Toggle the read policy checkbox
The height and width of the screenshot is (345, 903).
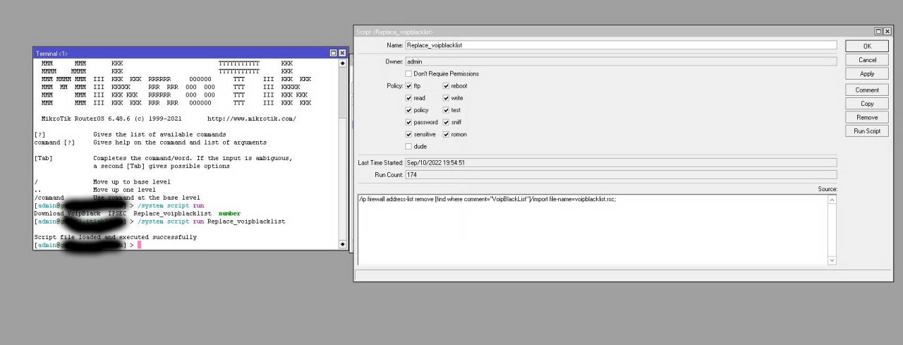pyautogui.click(x=408, y=98)
